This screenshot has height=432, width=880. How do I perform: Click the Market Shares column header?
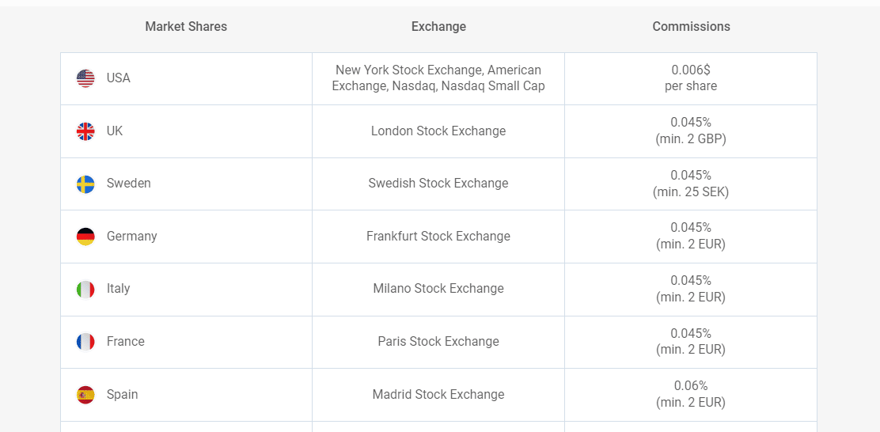point(186,26)
